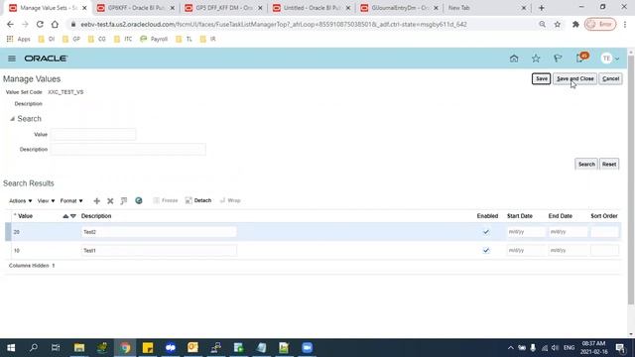Screen dimensions: 635x357
Task: Go to Oracle home page icon
Action: click(x=514, y=59)
